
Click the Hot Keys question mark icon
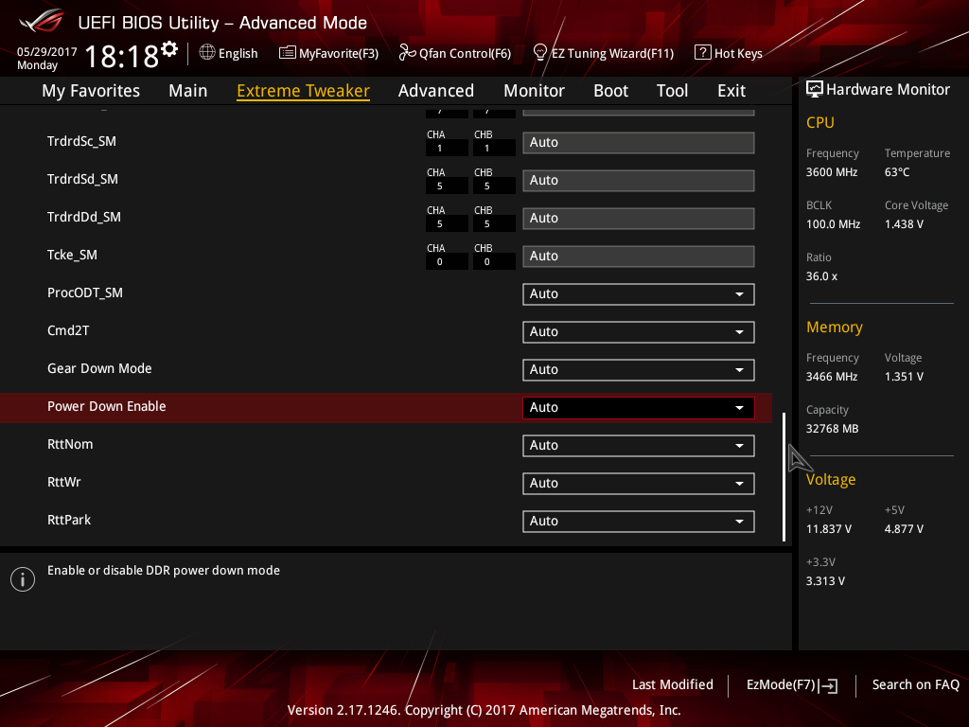(702, 53)
